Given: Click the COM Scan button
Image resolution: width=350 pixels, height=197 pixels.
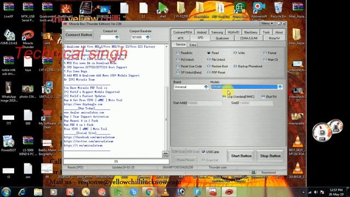Looking at the screenshot, I should [x=179, y=152].
